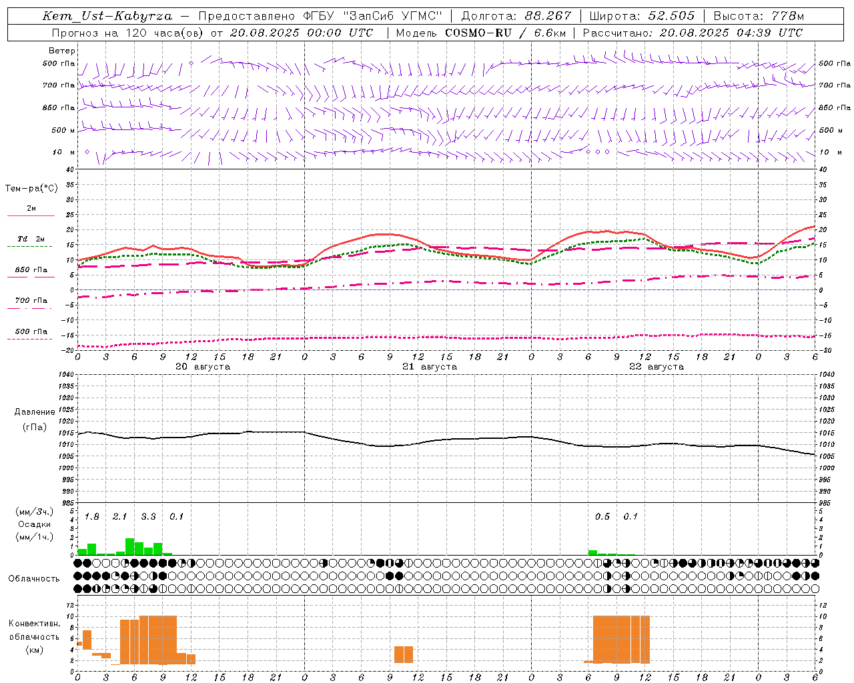
Task: Click the computed time "20.08.2025 04:39 UTC"
Action: click(x=731, y=33)
